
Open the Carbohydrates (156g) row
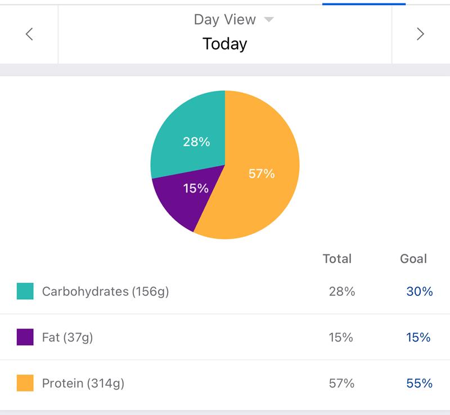(105, 291)
